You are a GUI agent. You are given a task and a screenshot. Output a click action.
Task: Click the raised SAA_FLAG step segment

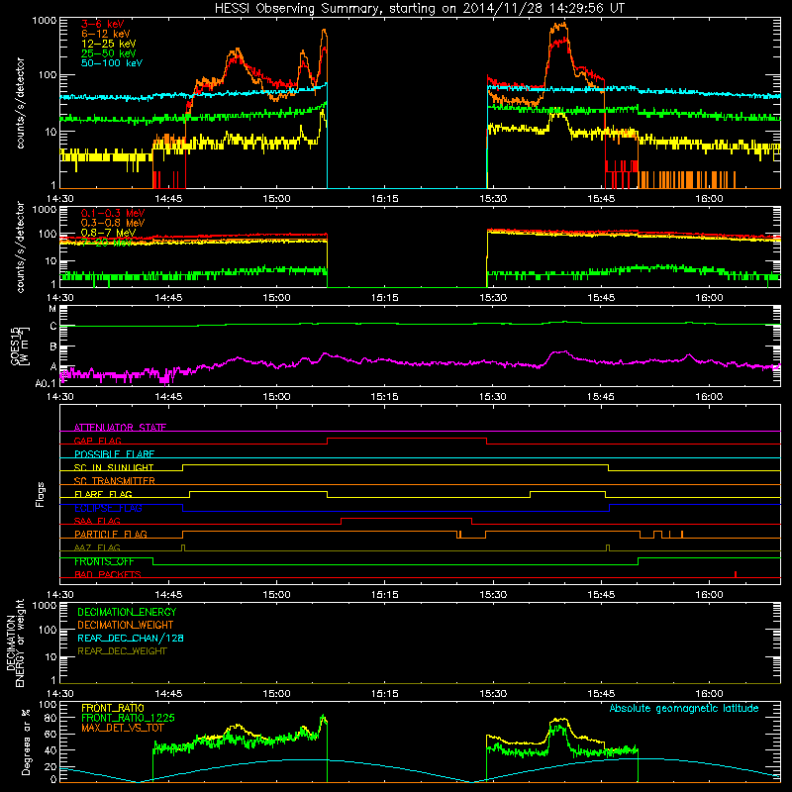(407, 518)
